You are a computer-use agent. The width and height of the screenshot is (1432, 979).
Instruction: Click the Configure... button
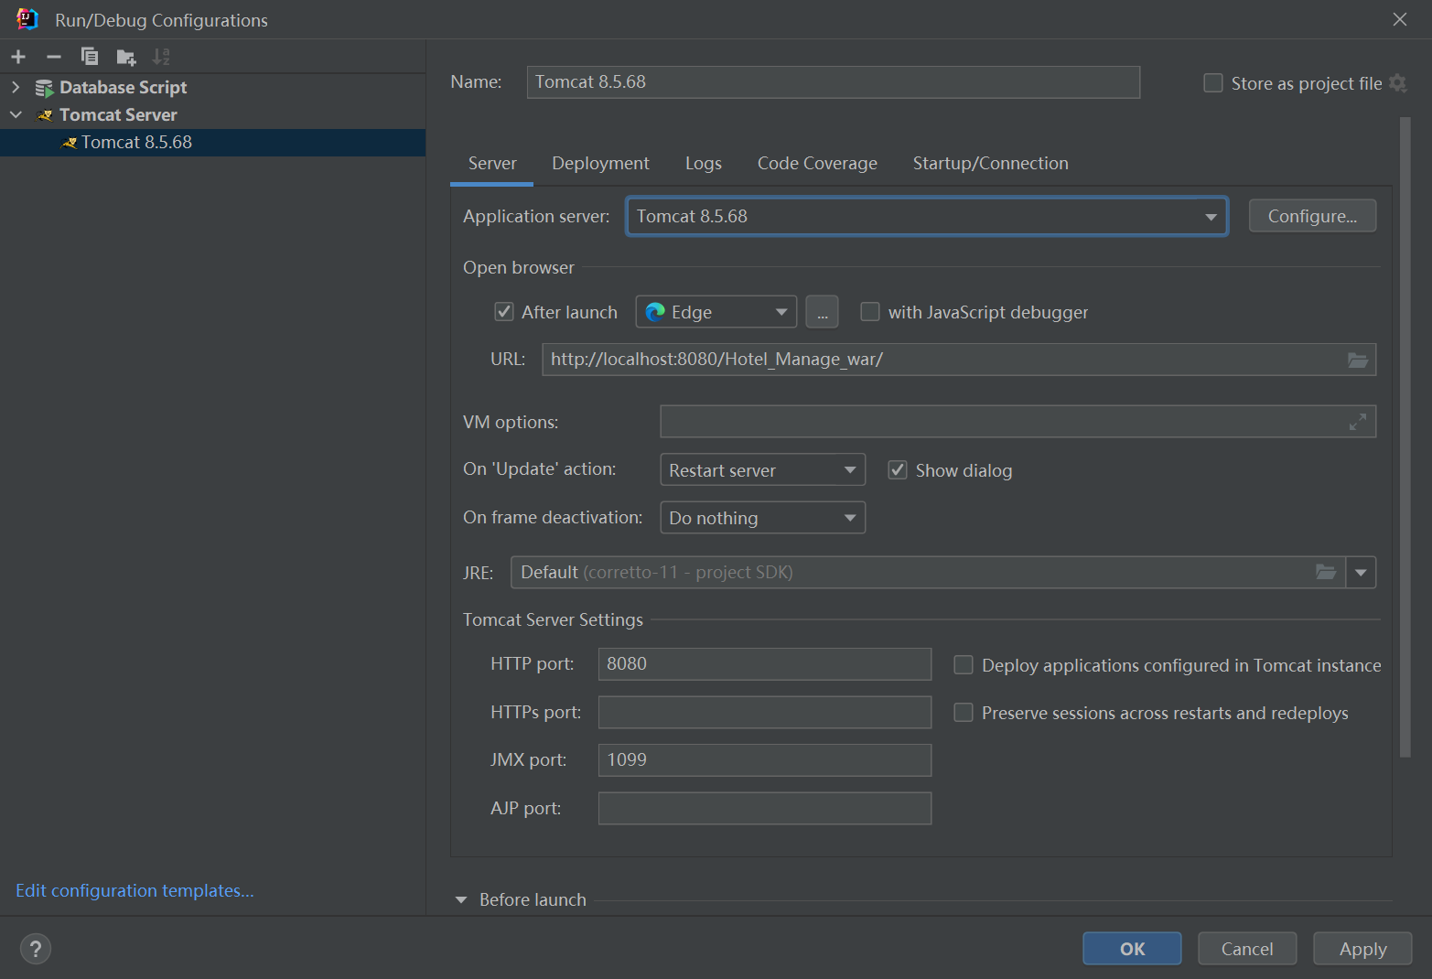(x=1312, y=217)
